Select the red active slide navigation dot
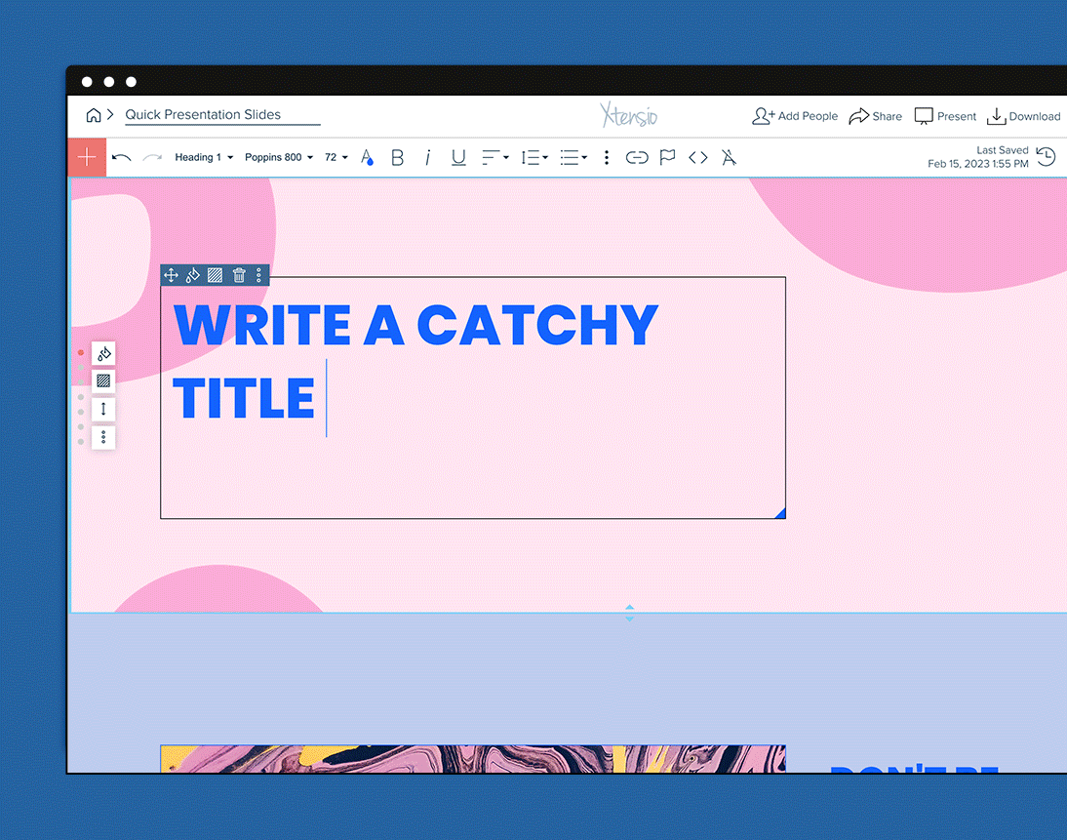The height and width of the screenshot is (840, 1067). tap(80, 352)
